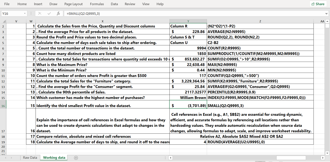The height and width of the screenshot is (162, 330).
Task: Select the 'Column S & T' cell
Action: pyautogui.click(x=188, y=37)
